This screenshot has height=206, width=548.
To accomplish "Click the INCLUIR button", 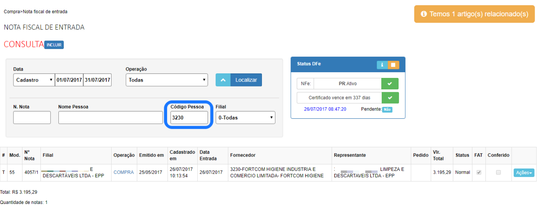I will point(54,45).
